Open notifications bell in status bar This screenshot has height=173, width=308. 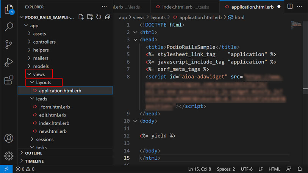pyautogui.click(x=300, y=169)
